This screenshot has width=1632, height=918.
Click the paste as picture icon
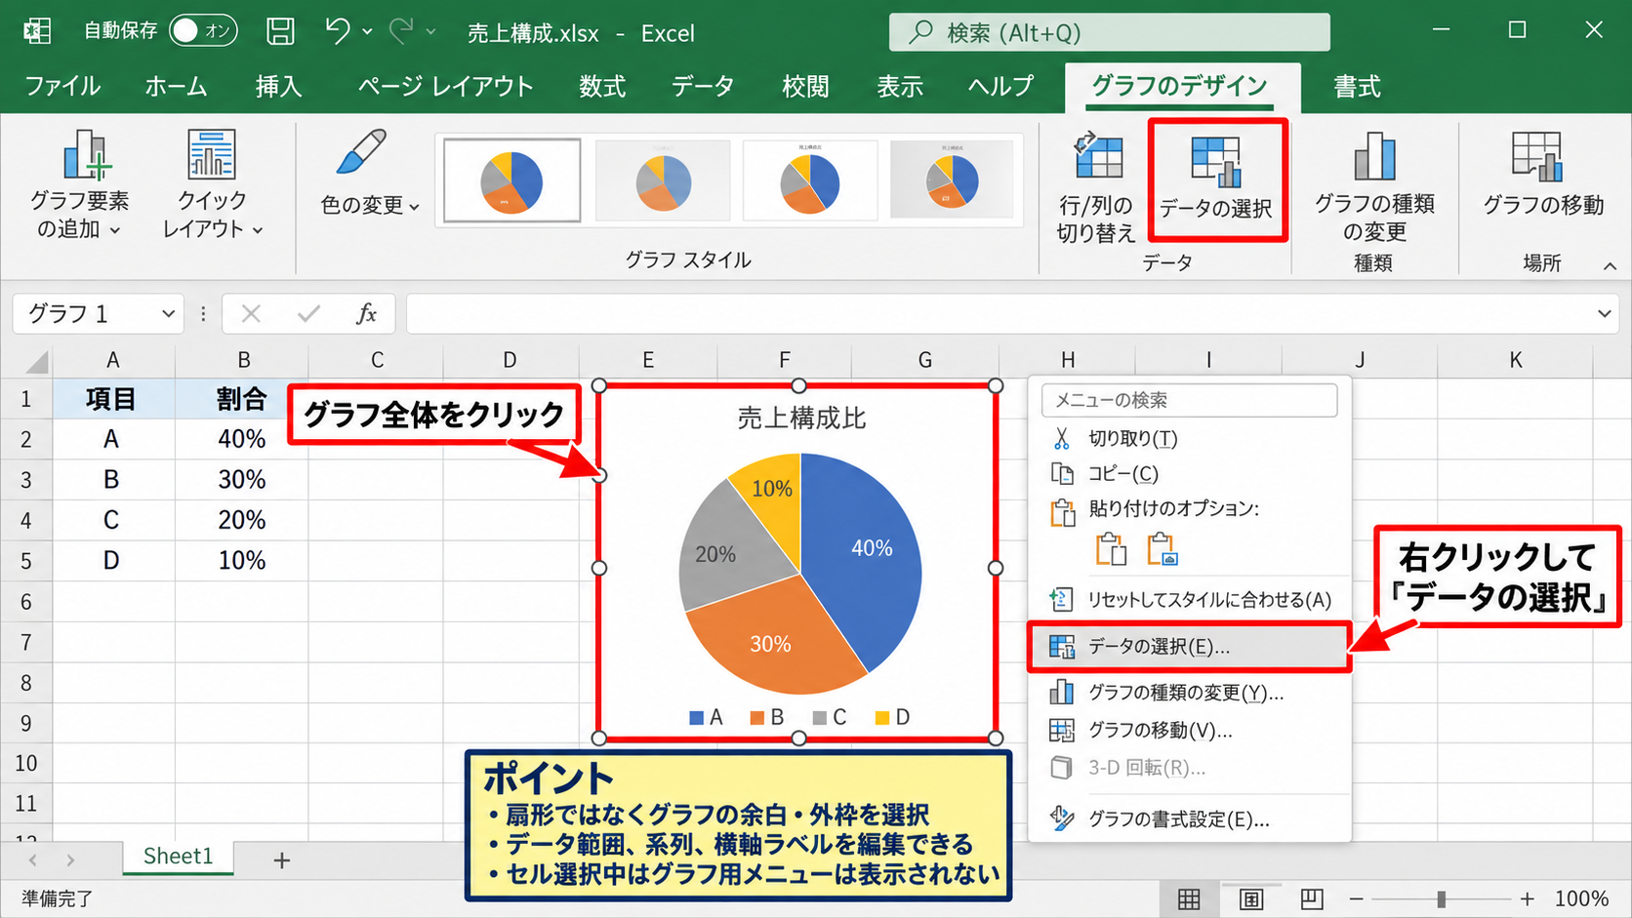tap(1163, 549)
